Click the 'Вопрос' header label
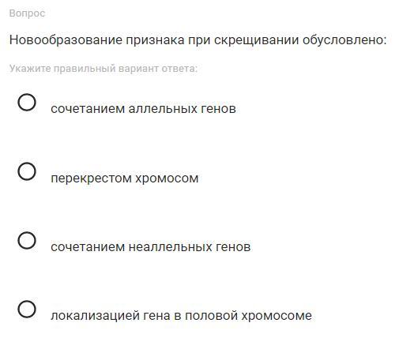This screenshot has width=399, height=353. click(x=27, y=13)
